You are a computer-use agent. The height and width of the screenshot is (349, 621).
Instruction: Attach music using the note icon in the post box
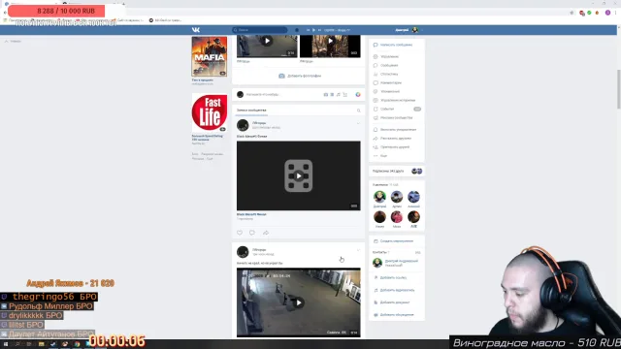[339, 95]
